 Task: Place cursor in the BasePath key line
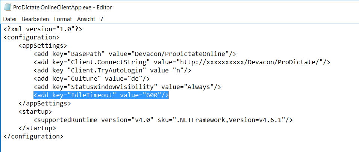click(x=135, y=54)
